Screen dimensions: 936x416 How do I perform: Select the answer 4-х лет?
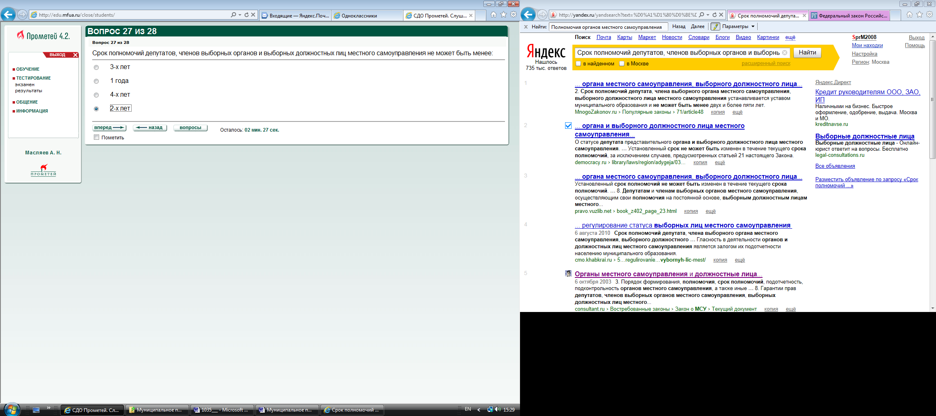pos(96,95)
